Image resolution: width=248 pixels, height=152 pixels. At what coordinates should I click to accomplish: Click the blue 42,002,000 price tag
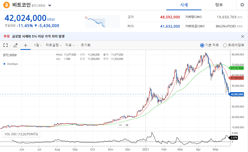(x=237, y=94)
